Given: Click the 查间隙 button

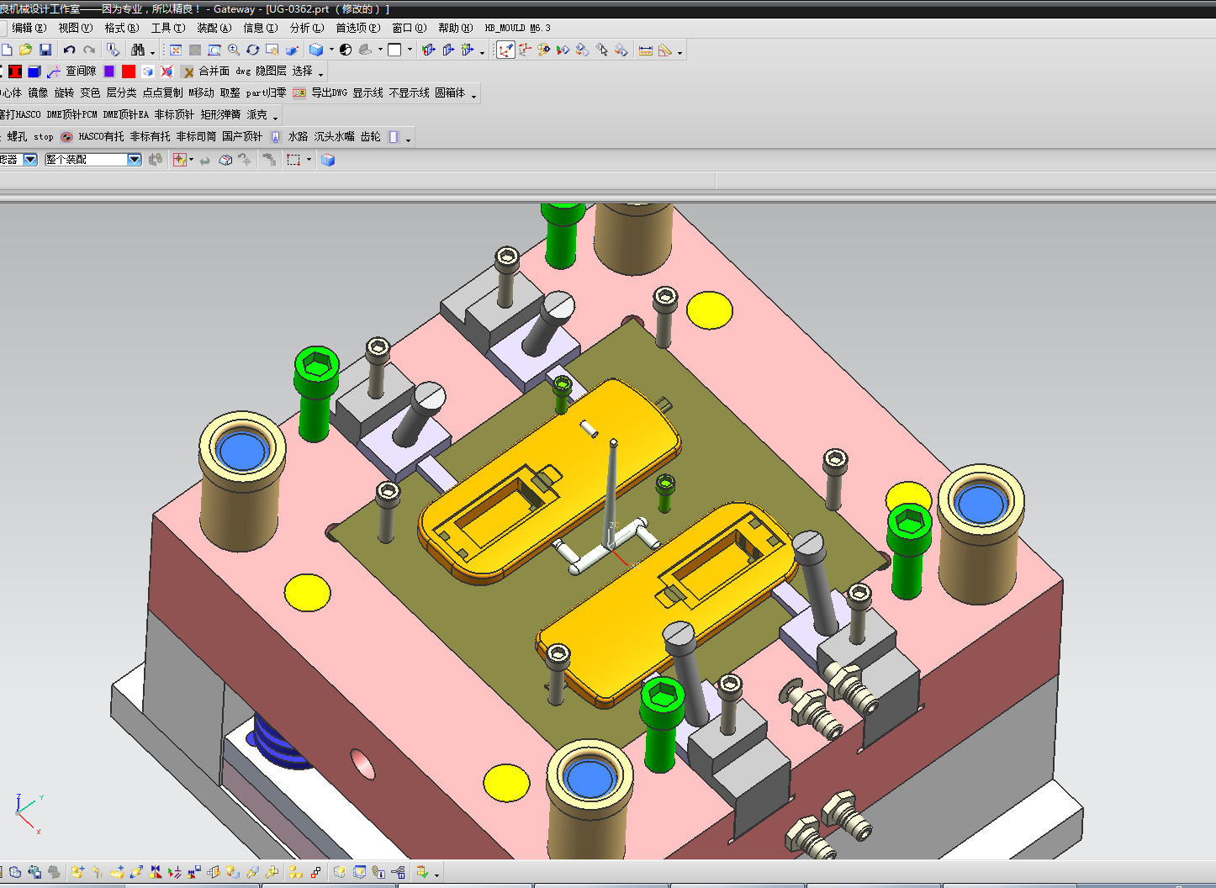Looking at the screenshot, I should 81,71.
